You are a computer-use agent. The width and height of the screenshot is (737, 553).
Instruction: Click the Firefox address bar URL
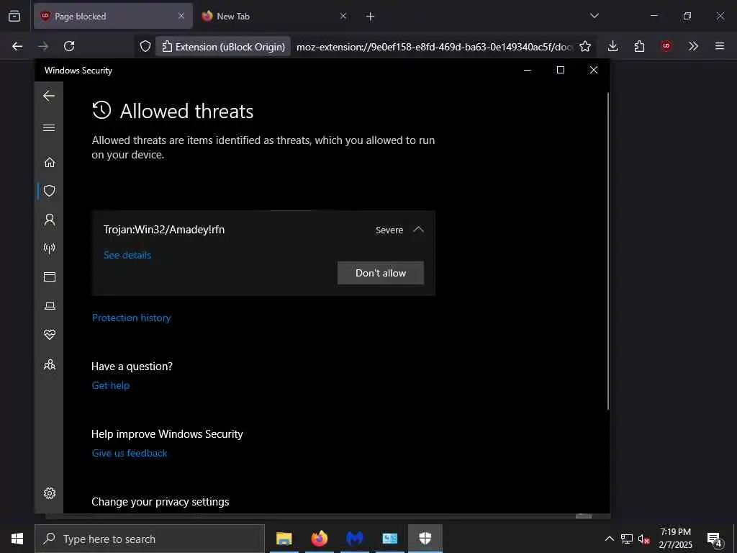(434, 47)
